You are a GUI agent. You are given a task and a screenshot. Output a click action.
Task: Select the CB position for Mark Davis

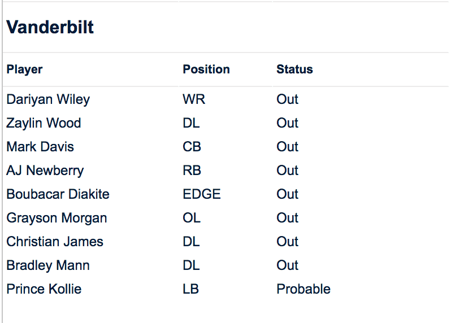[192, 147]
